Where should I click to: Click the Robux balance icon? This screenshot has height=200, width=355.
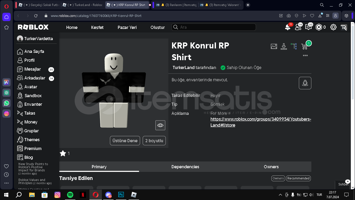319,27
